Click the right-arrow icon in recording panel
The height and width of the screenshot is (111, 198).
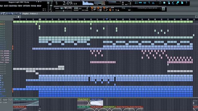(113, 10)
